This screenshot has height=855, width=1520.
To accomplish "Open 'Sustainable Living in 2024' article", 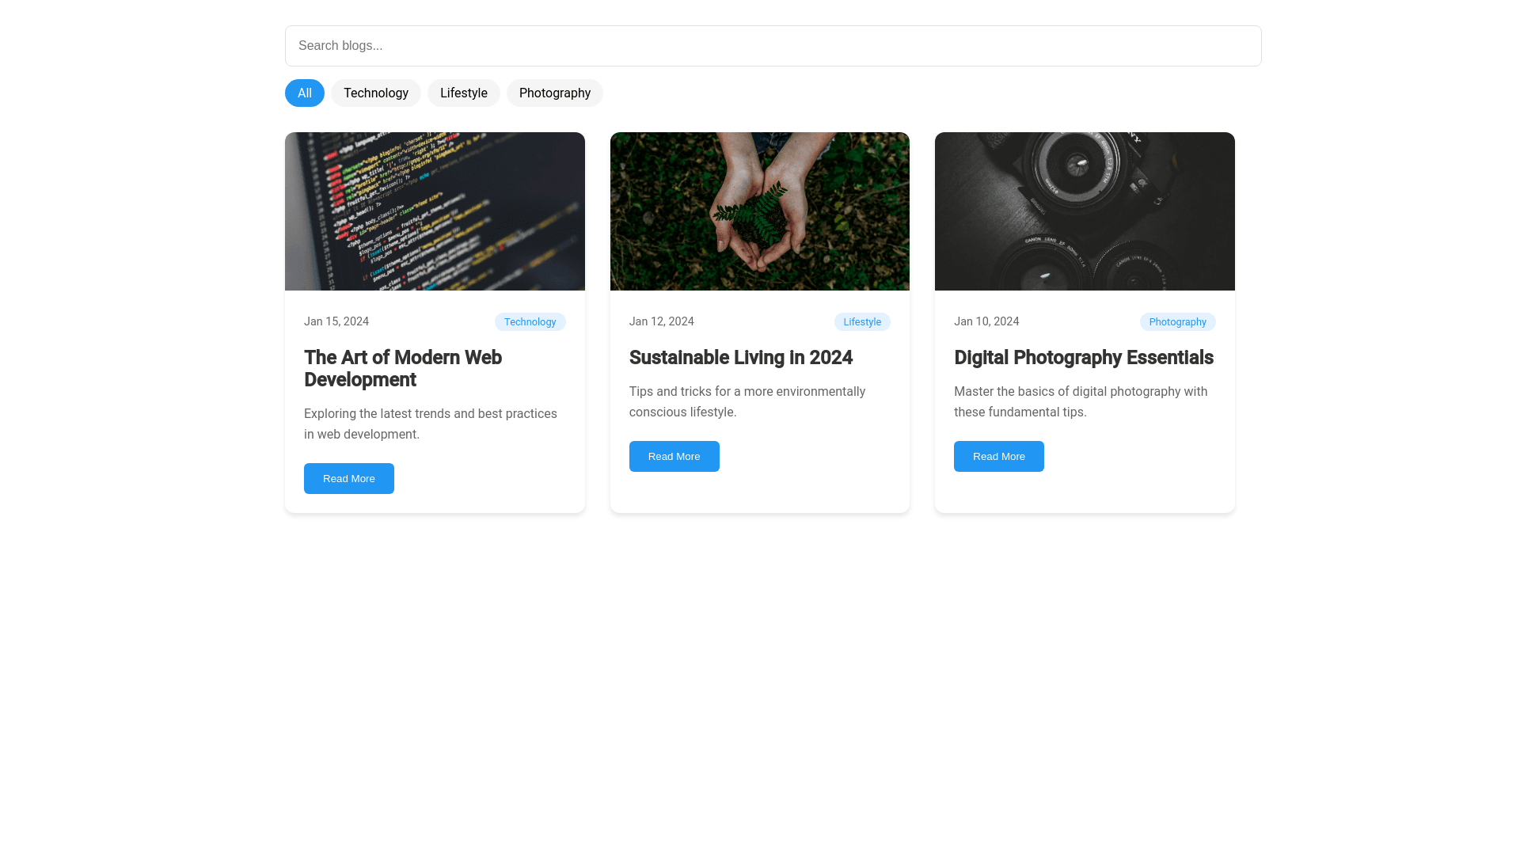I will (741, 358).
